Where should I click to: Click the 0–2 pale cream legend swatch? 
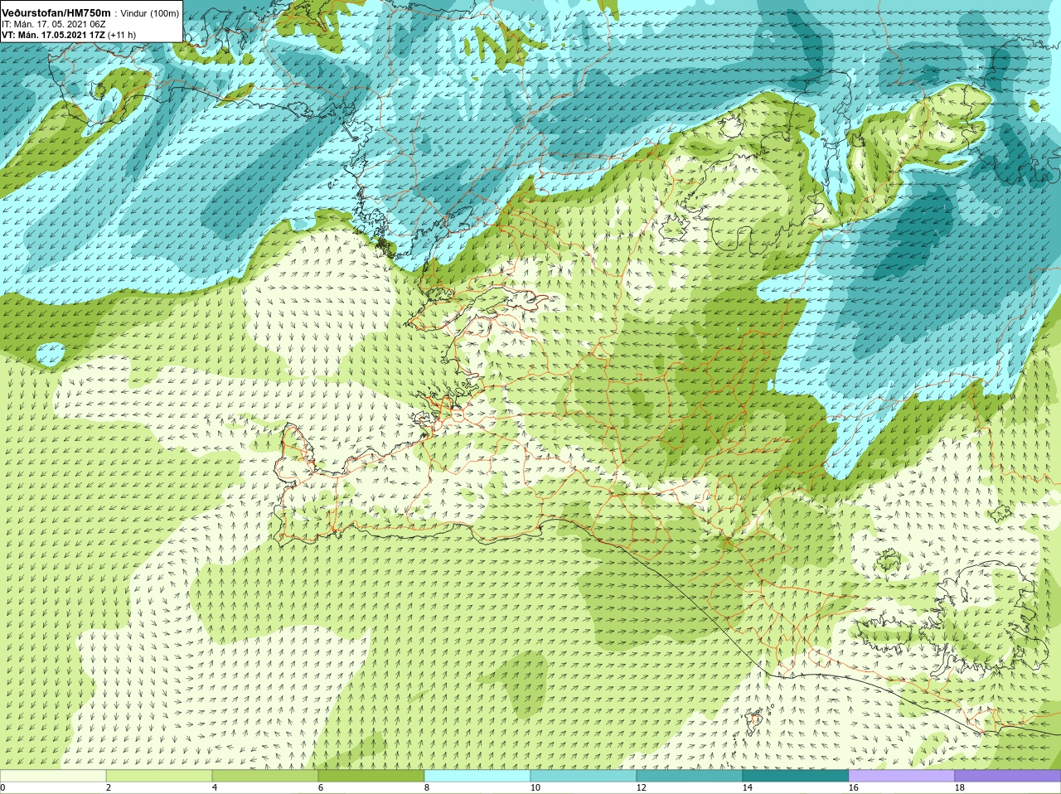(x=53, y=776)
